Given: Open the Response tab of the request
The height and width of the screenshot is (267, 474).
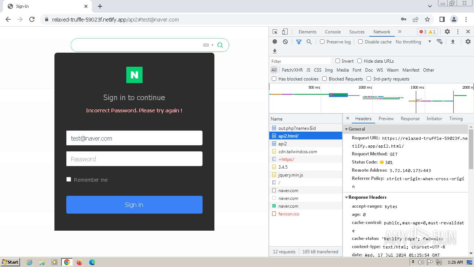Looking at the screenshot, I should (x=410, y=119).
